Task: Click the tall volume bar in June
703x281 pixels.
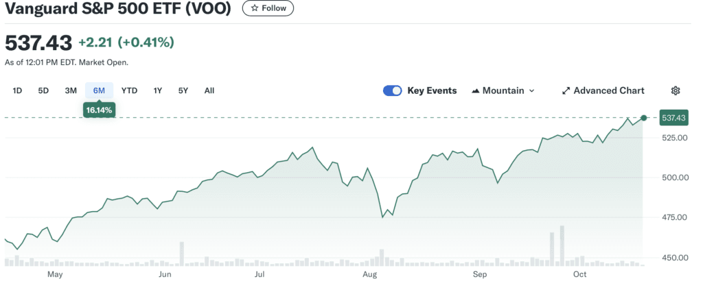Action: [x=182, y=254]
